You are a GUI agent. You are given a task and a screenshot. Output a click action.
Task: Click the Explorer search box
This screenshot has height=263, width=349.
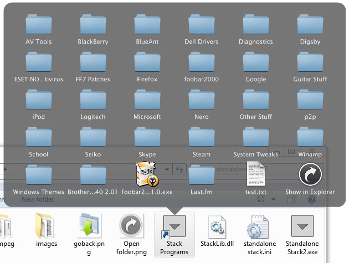pyautogui.click(x=256, y=169)
